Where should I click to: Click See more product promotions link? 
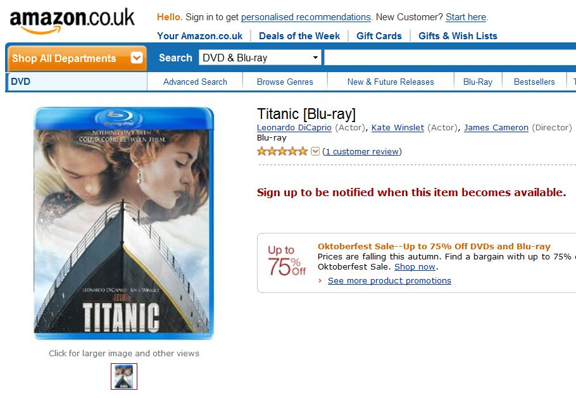click(x=389, y=281)
